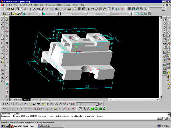Select the Array tool in the Modify toolbar

(7, 35)
